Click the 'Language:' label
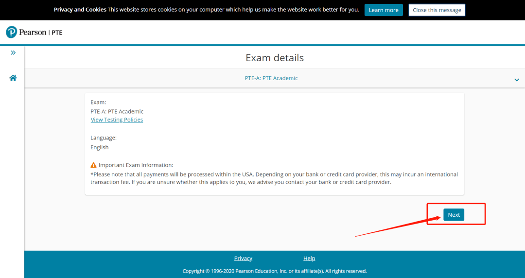This screenshot has width=525, height=278. (104, 138)
